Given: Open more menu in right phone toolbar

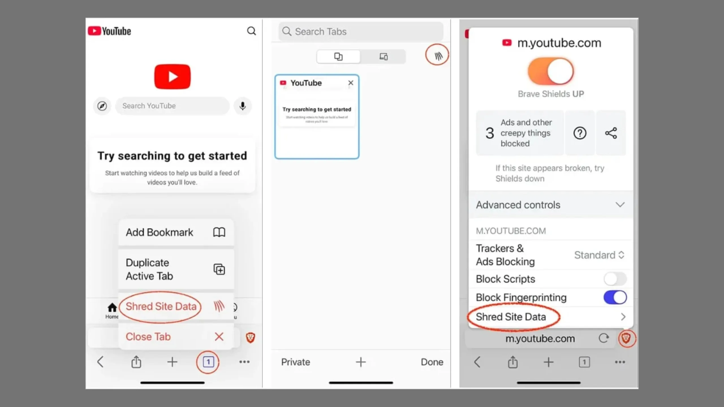Looking at the screenshot, I should click(x=620, y=362).
